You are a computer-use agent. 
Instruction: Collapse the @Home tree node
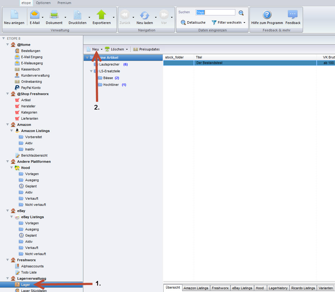[7, 45]
